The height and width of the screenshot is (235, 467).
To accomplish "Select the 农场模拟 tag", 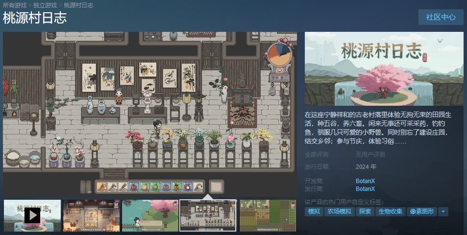I will (339, 211).
